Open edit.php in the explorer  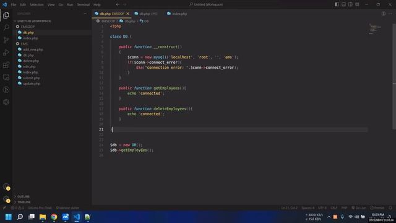(29, 66)
